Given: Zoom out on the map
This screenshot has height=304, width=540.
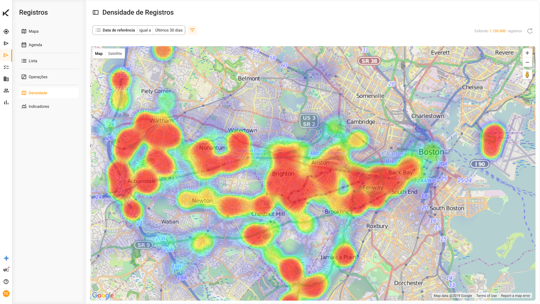Looking at the screenshot, I should click(x=527, y=62).
